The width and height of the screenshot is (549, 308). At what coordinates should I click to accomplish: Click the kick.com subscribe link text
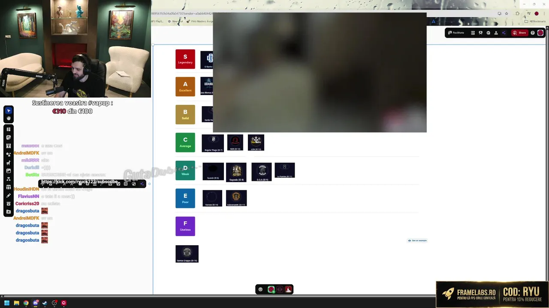79,182
